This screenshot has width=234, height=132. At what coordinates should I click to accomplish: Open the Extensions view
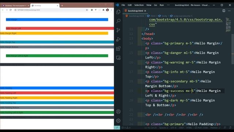(118, 48)
